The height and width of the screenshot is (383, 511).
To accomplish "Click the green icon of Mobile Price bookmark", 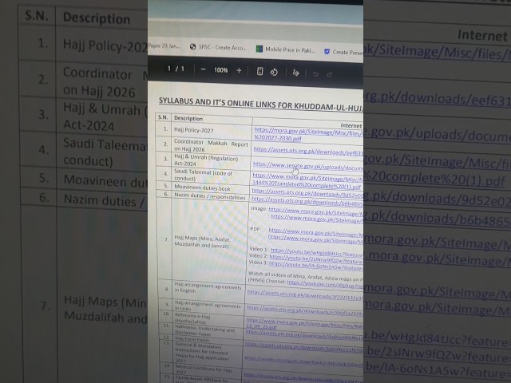I will click(259, 49).
